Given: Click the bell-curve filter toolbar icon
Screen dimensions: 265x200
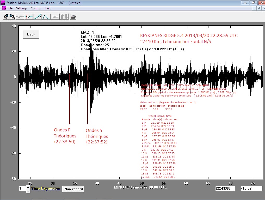Looking at the screenshot, I should click(46, 17).
